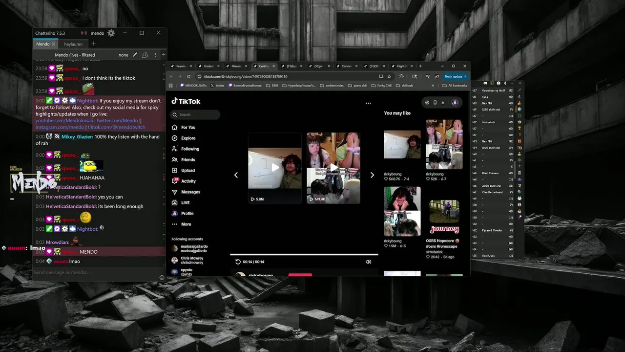Play the 5.8M views video
Screen dimensions: 625x352
pyautogui.click(x=275, y=168)
